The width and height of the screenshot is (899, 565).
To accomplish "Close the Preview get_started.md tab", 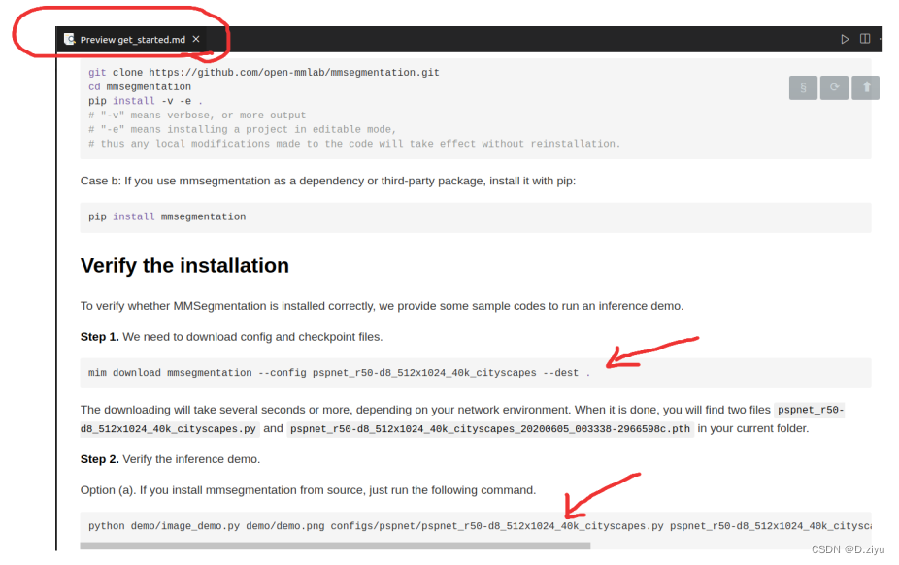I will 196,39.
